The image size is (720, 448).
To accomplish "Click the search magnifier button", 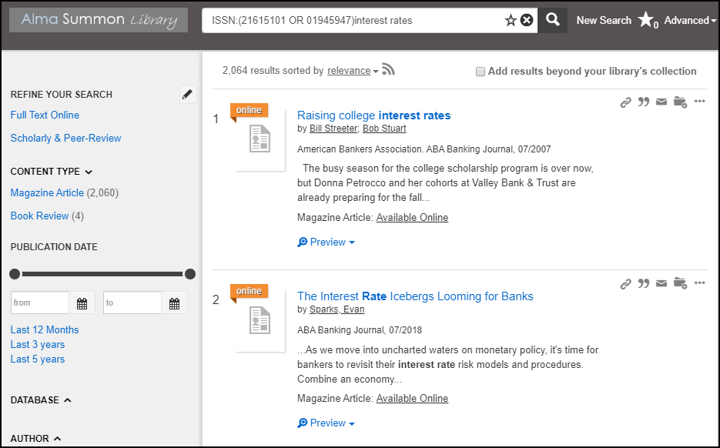I will point(552,20).
